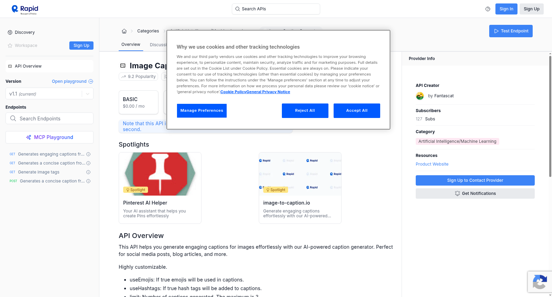Click the Rapid logo
This screenshot has height=297, width=552.
point(25,10)
